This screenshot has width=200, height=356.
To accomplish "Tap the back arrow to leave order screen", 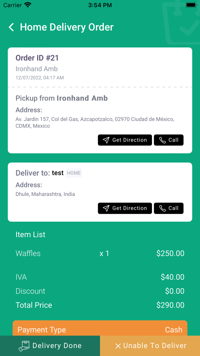I will click(x=11, y=27).
